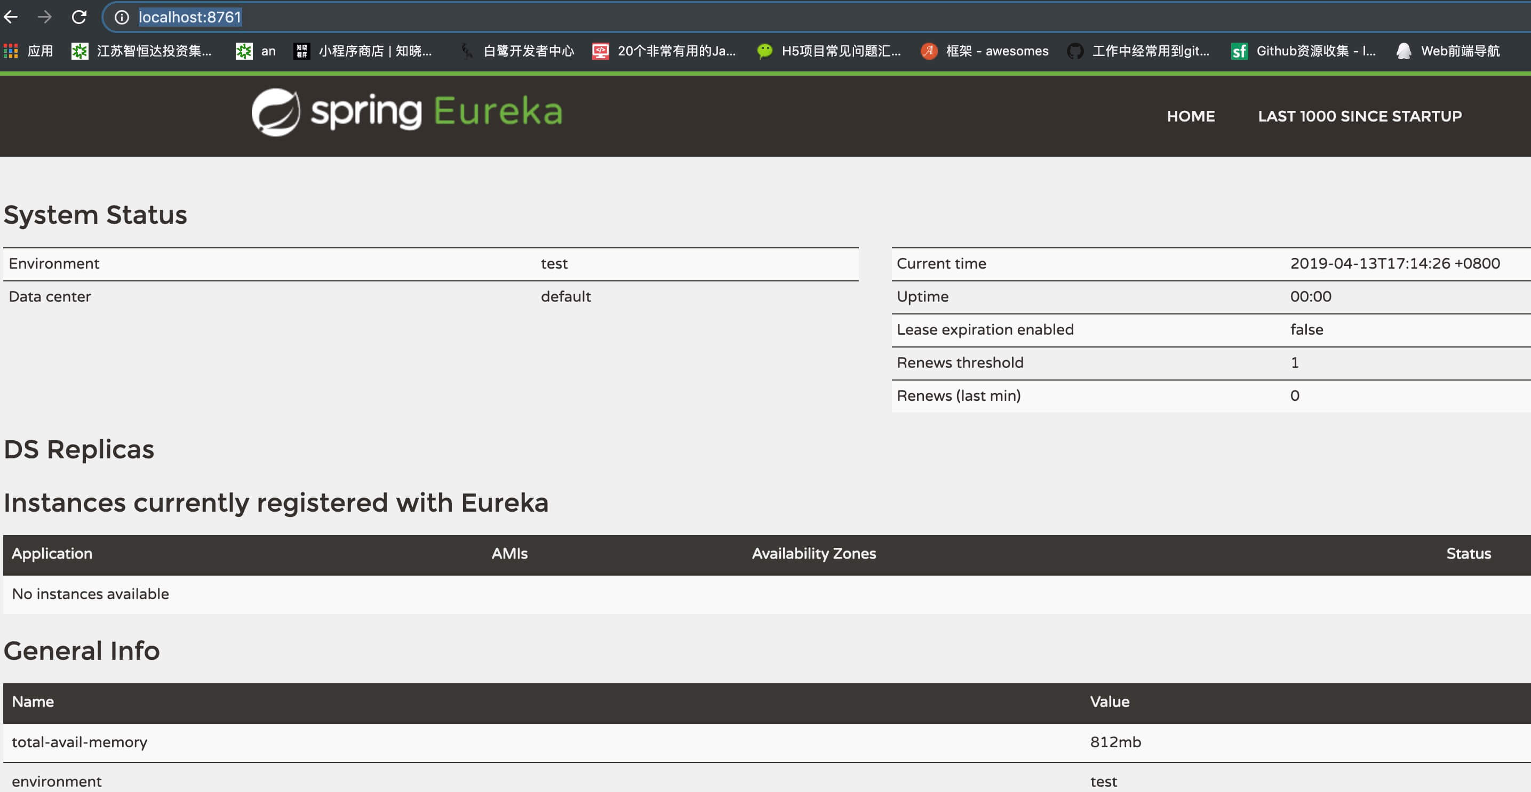Open the H5项目常见问题汇 bookmark
This screenshot has height=792, width=1531.
click(828, 51)
